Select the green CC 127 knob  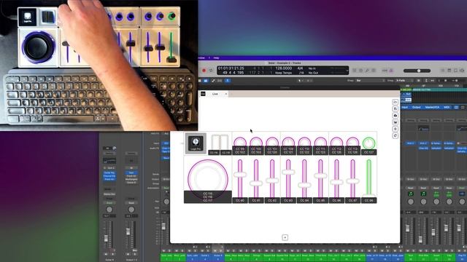coord(368,143)
